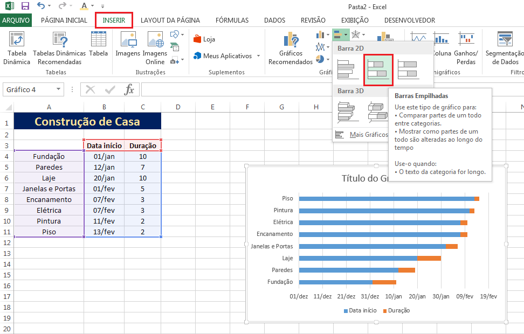524x334 pixels.
Task: Choose the Clustered Bar 2D chart option
Action: click(348, 69)
